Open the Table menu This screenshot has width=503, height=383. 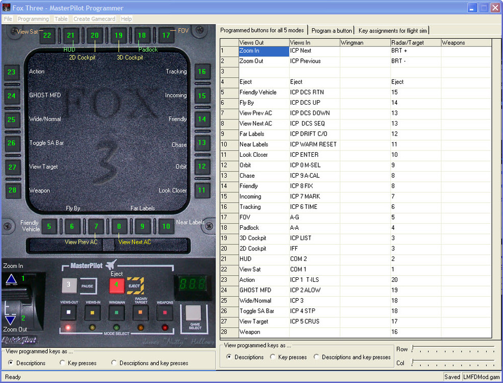click(x=61, y=19)
